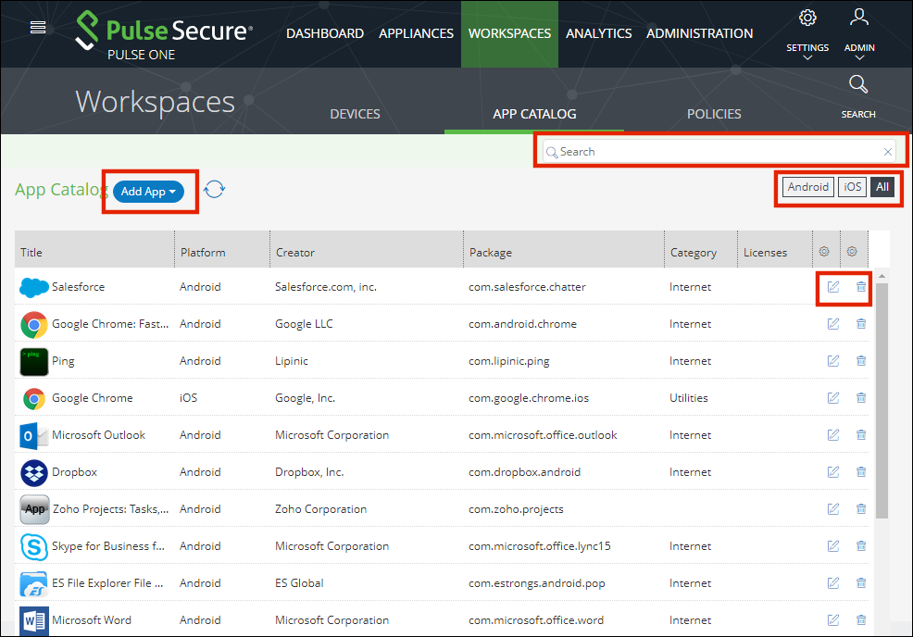The image size is (913, 637).
Task: Delete the Microsoft Word entry
Action: point(860,620)
